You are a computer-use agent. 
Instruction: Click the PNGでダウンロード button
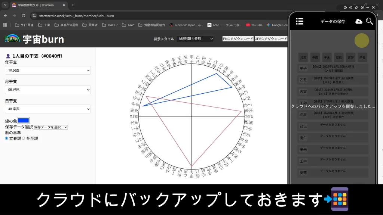[x=238, y=39]
